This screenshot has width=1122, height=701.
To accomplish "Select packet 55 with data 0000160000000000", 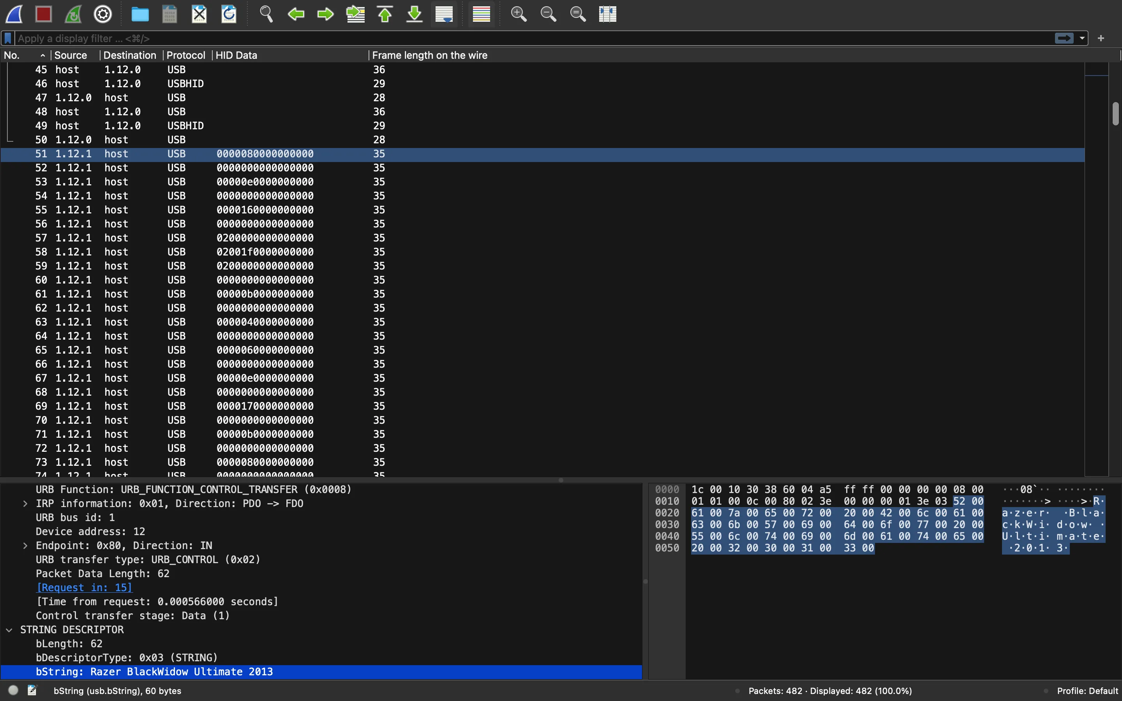I will (x=542, y=210).
